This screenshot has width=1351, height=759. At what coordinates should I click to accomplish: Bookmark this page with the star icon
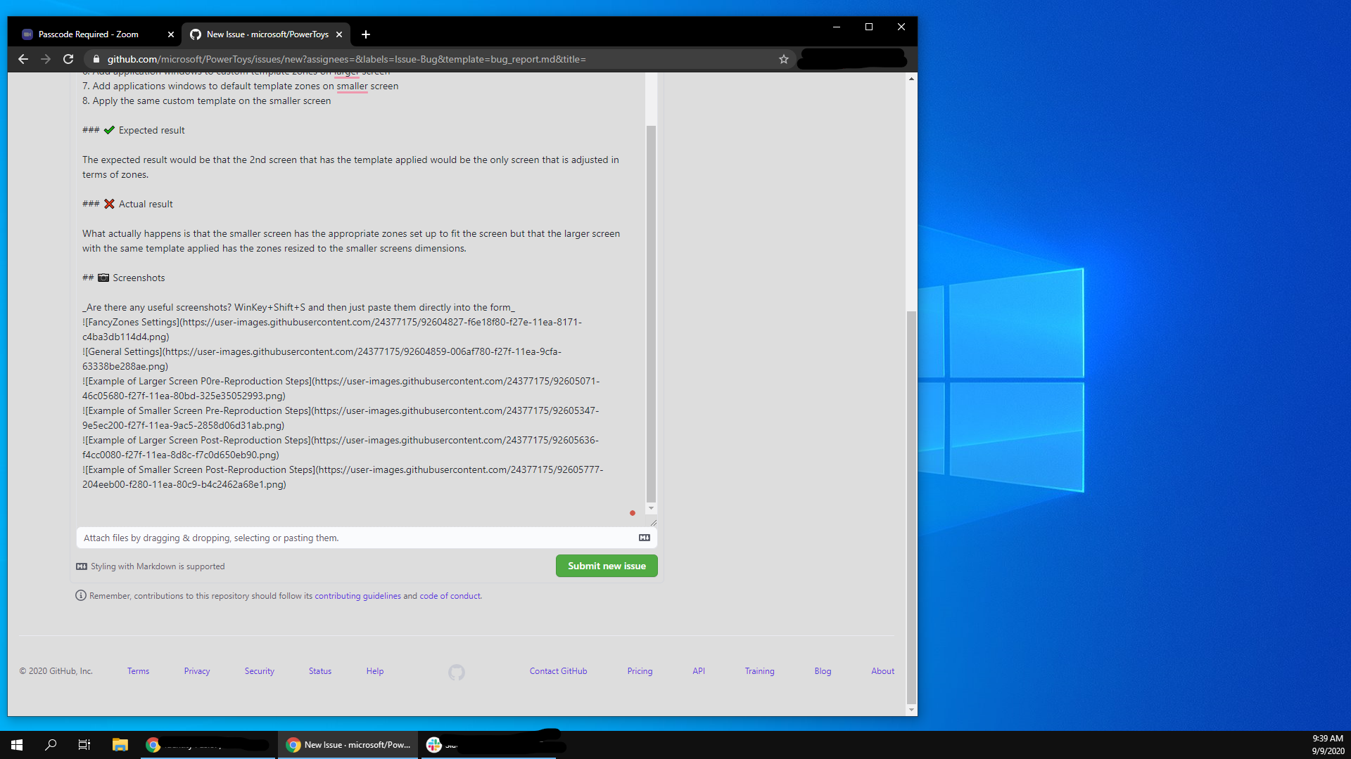(x=784, y=59)
